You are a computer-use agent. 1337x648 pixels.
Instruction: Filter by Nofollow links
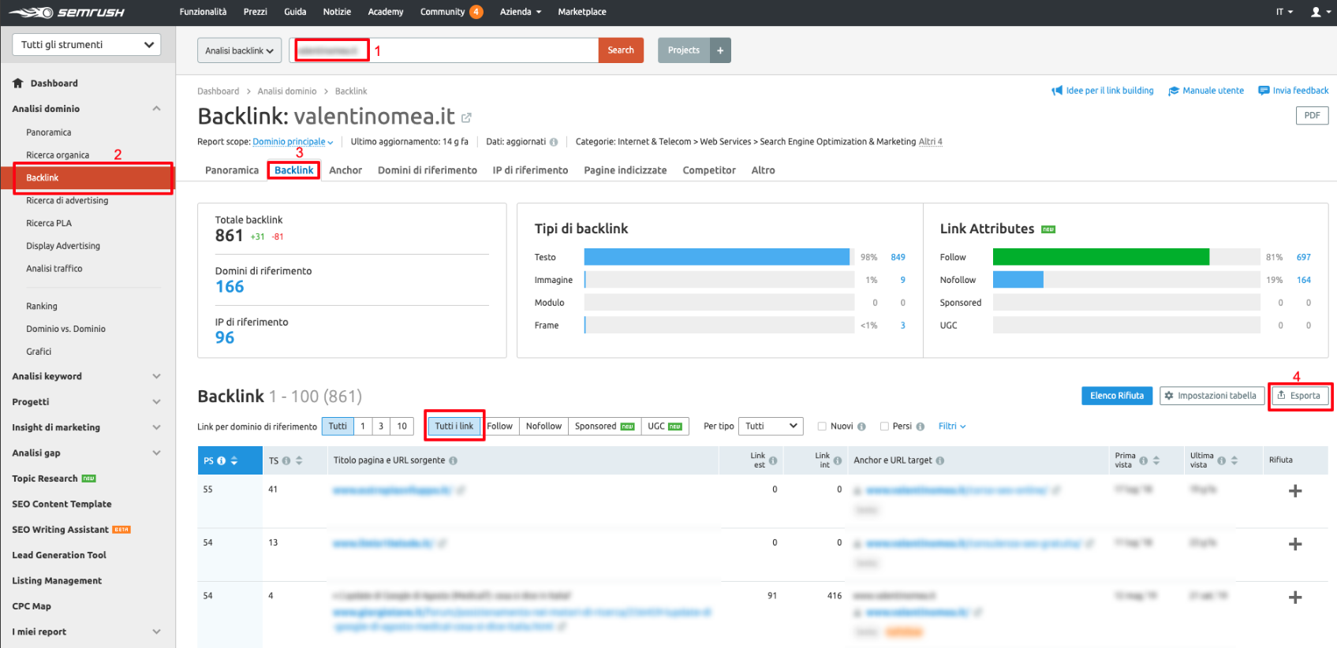click(543, 426)
